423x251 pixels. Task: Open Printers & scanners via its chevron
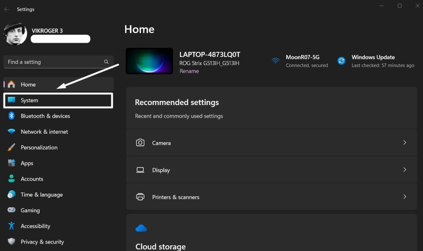pyautogui.click(x=404, y=197)
